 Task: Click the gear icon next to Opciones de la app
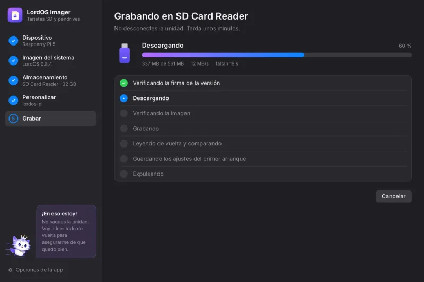coord(11,270)
